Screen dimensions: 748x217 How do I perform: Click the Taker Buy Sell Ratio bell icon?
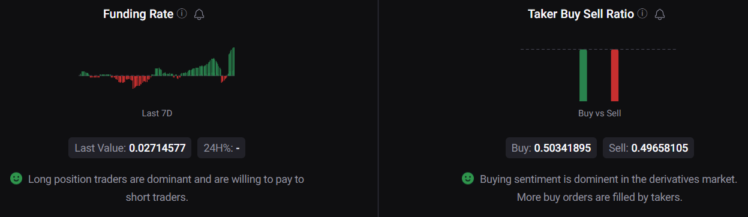(660, 14)
